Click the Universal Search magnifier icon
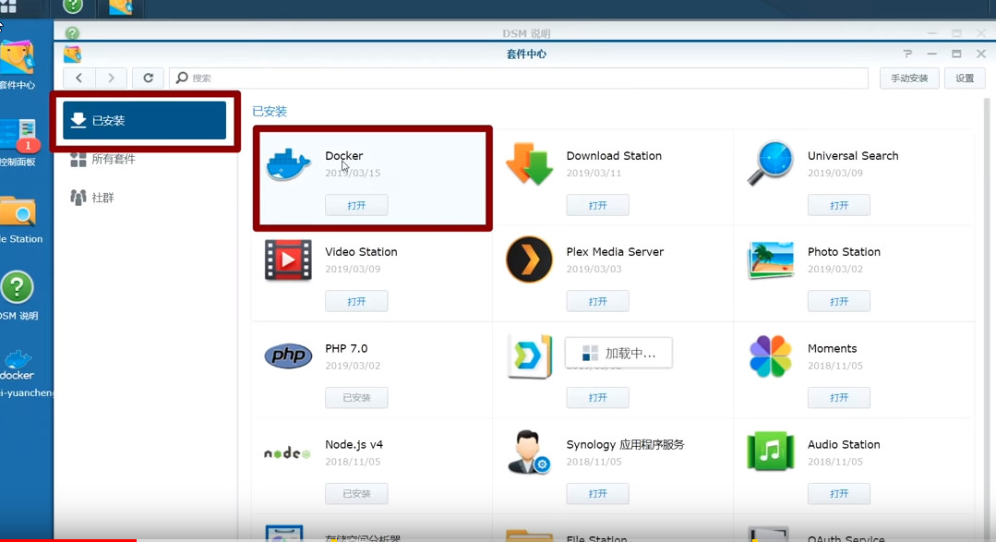This screenshot has width=996, height=542. (x=771, y=163)
